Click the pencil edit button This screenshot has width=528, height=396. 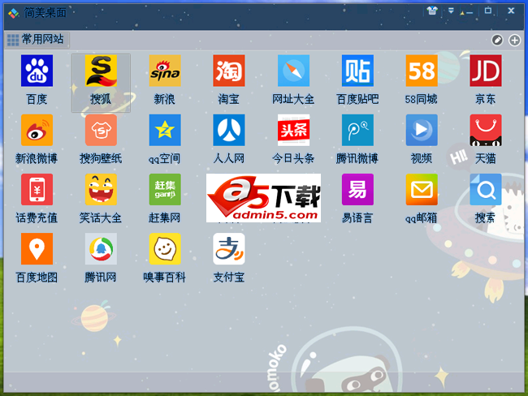click(497, 40)
